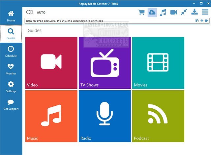Open the Monitor sidebar section

pyautogui.click(x=11, y=69)
